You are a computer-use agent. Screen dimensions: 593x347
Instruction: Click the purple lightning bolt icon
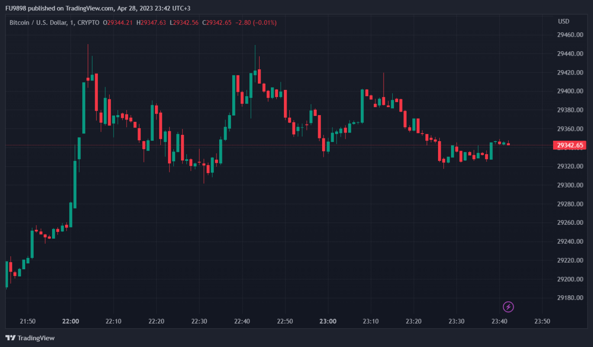(508, 307)
